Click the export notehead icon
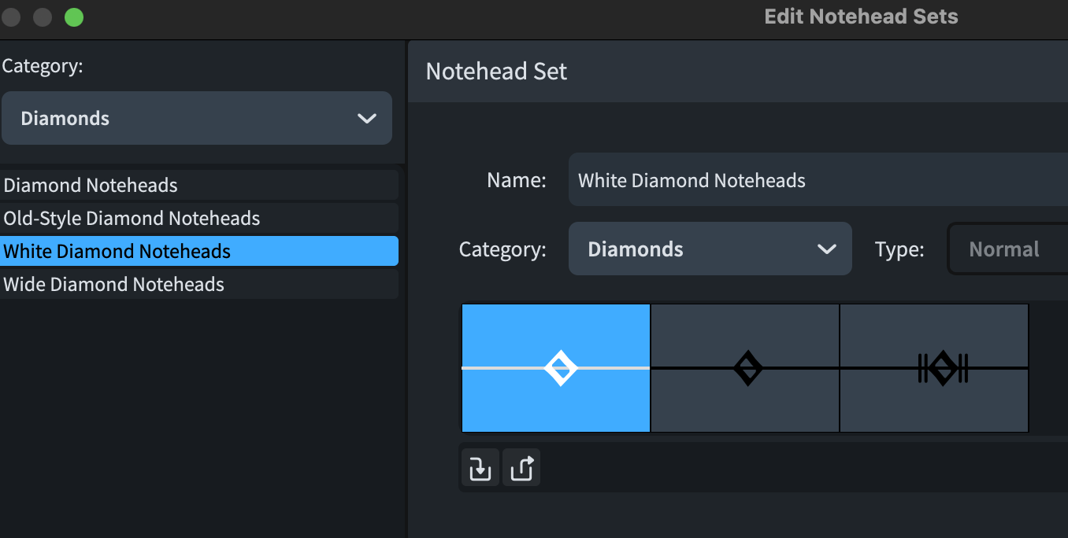The width and height of the screenshot is (1068, 538). click(x=521, y=469)
